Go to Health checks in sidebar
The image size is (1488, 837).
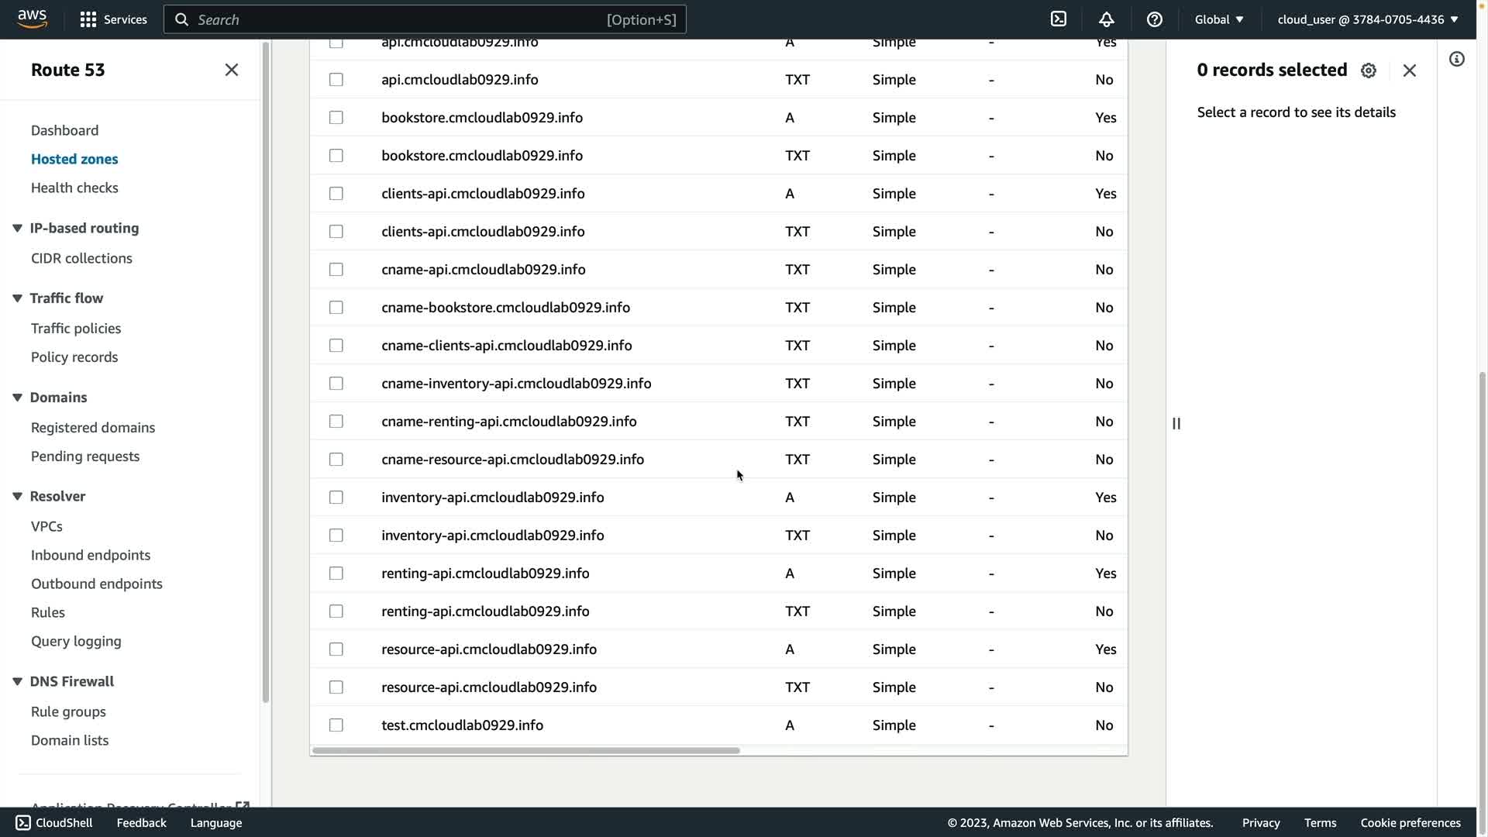tap(74, 188)
